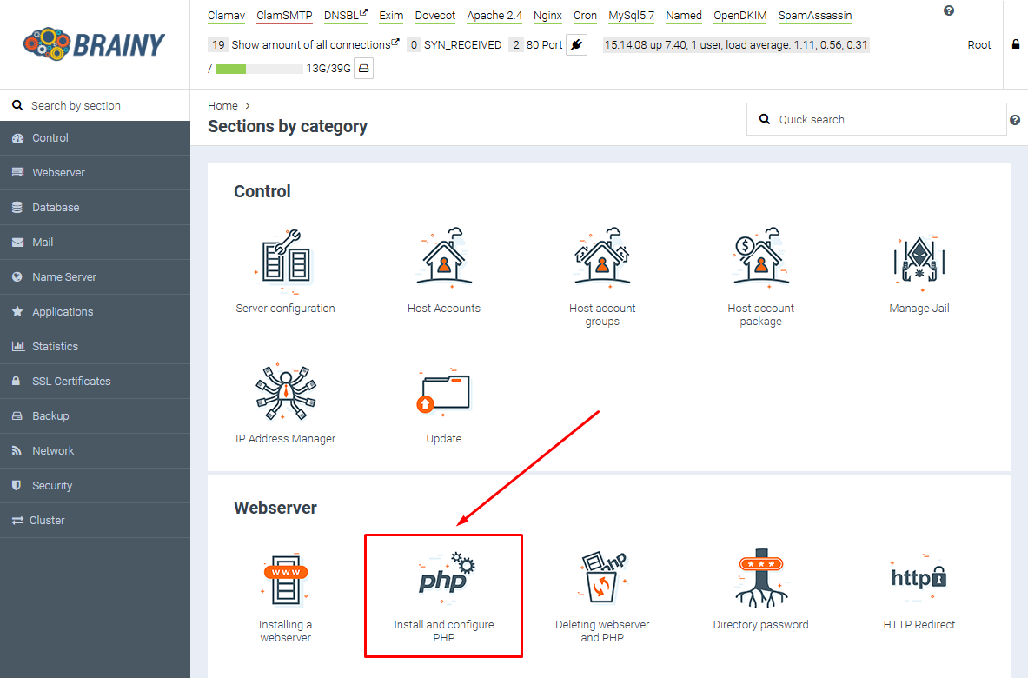Image resolution: width=1028 pixels, height=678 pixels.
Task: Click the Apache 2.4 service link
Action: pyautogui.click(x=494, y=15)
